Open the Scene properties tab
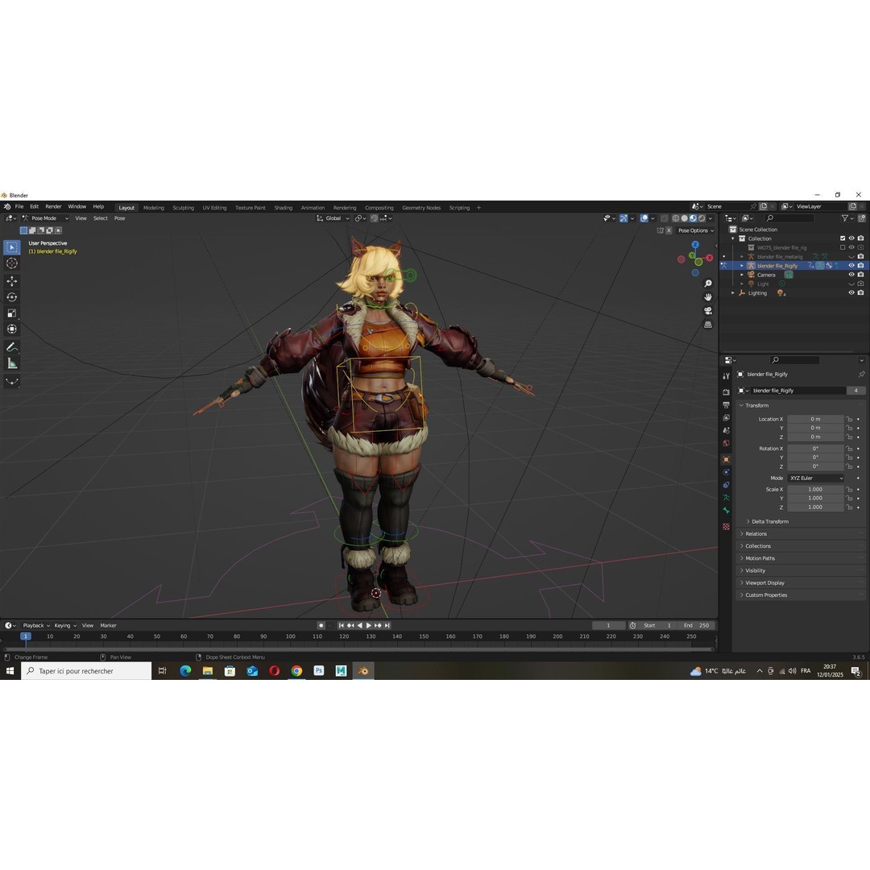This screenshot has height=870, width=870. 726,430
